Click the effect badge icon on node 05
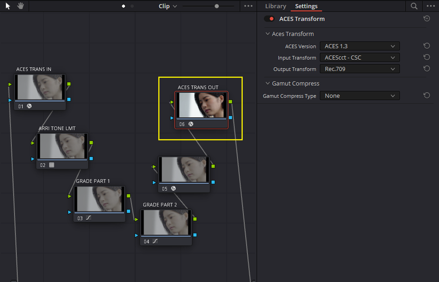The image size is (439, 282). click(173, 189)
